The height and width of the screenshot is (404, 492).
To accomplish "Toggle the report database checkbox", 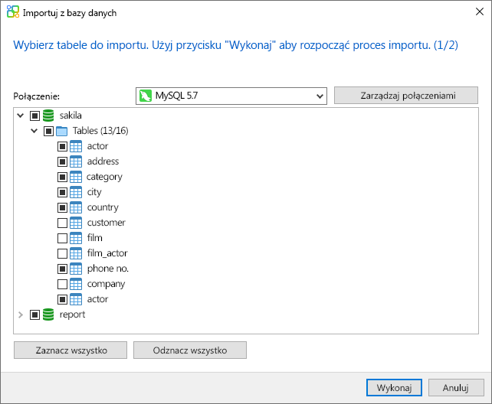I will 34,314.
